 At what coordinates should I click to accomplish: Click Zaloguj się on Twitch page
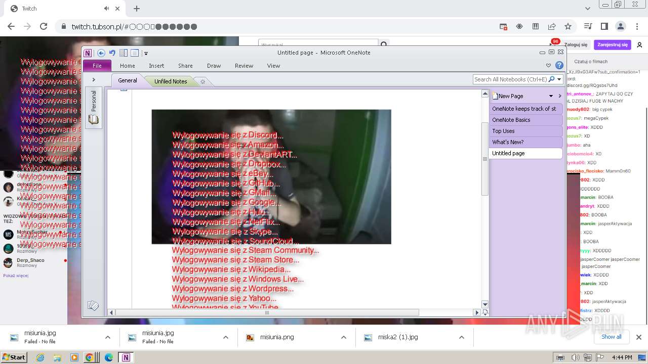point(576,44)
